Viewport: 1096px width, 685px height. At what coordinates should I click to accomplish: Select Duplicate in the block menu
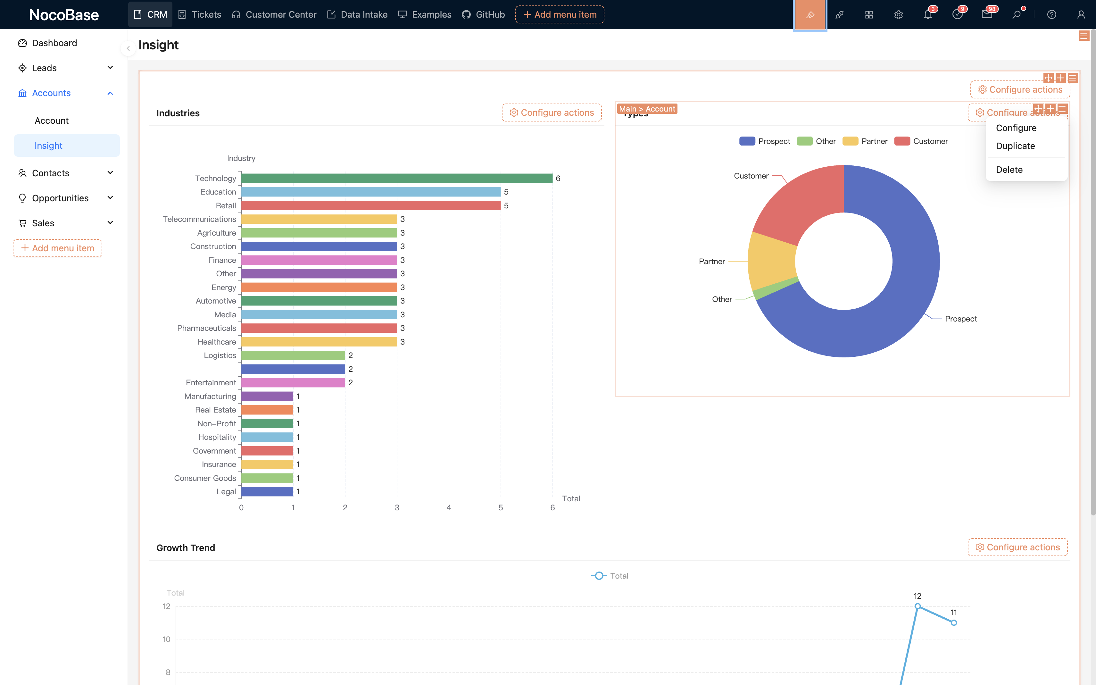(1015, 146)
